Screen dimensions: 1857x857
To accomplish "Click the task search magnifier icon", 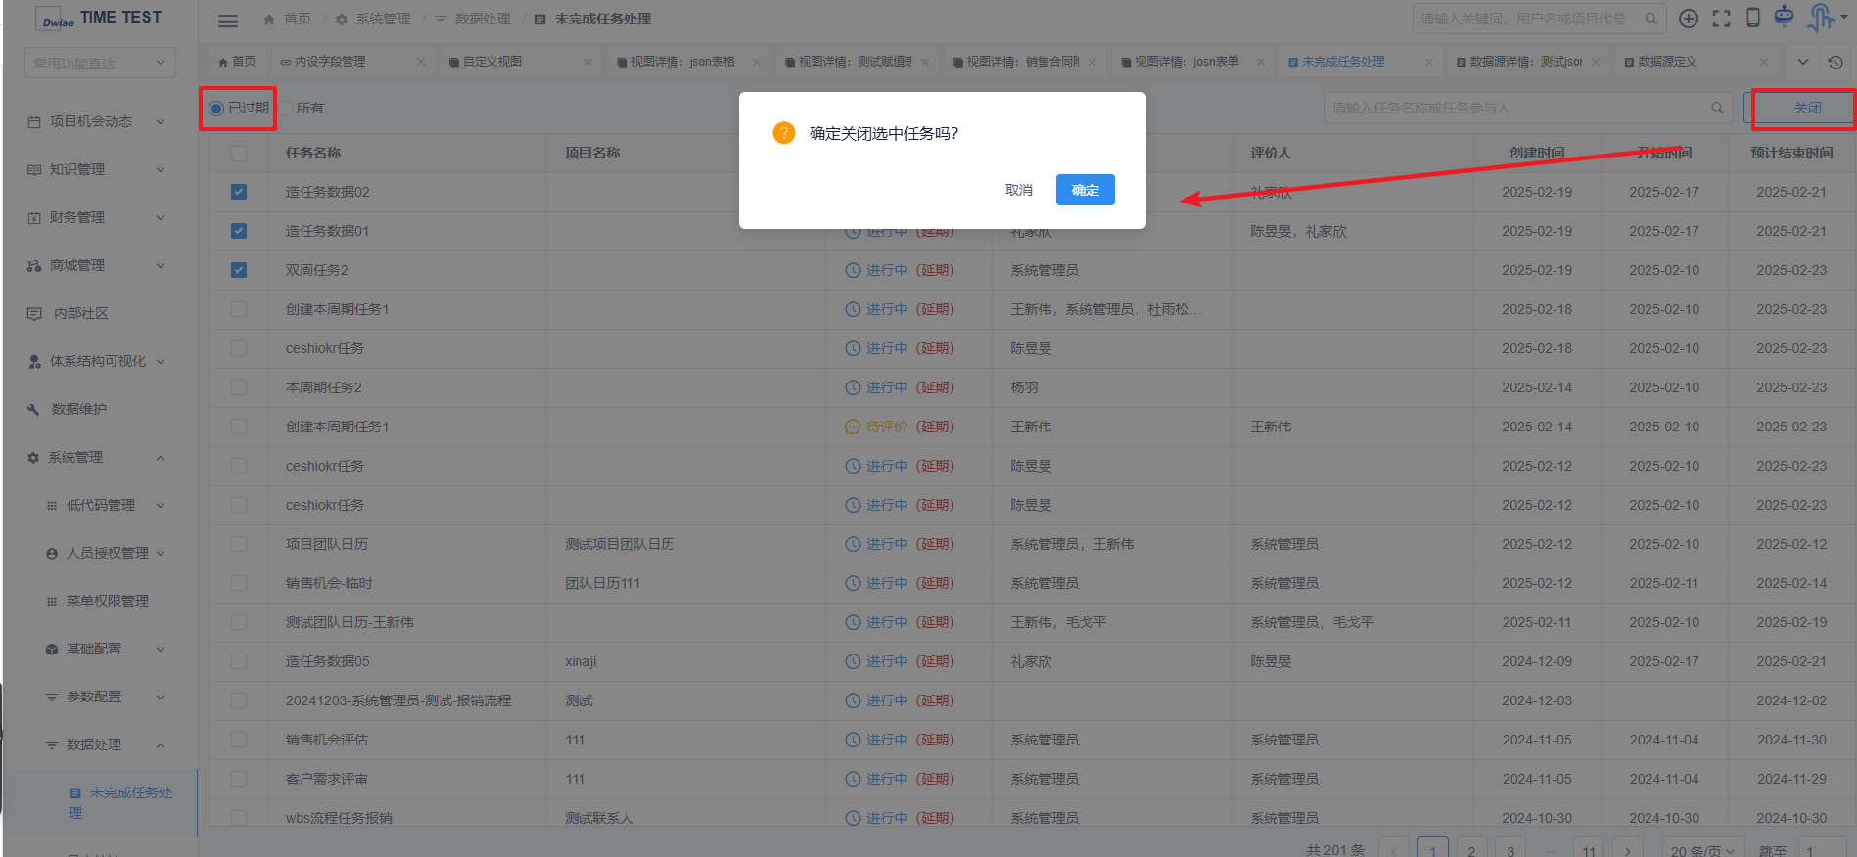I will click(x=1717, y=108).
